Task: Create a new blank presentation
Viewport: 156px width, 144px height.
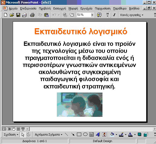Action: (x=5, y=15)
